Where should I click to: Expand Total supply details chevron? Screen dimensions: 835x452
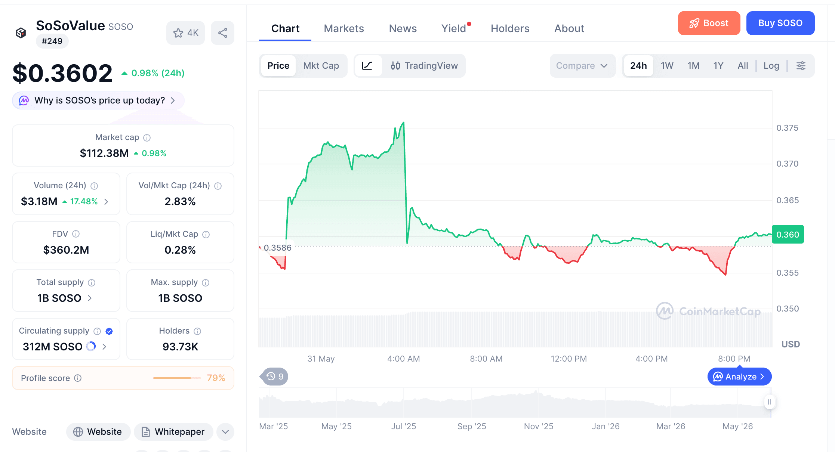pos(90,298)
